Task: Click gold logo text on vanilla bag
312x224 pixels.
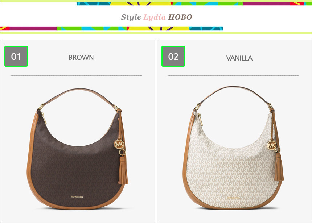Action: click(x=233, y=198)
